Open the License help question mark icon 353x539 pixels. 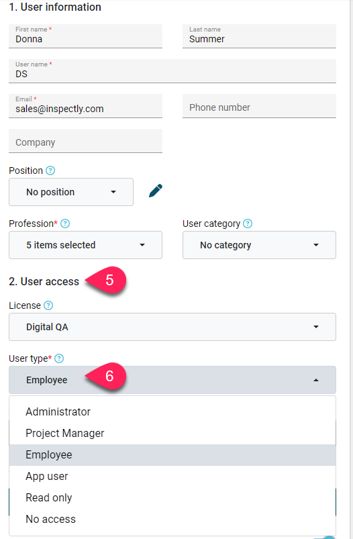pos(48,305)
